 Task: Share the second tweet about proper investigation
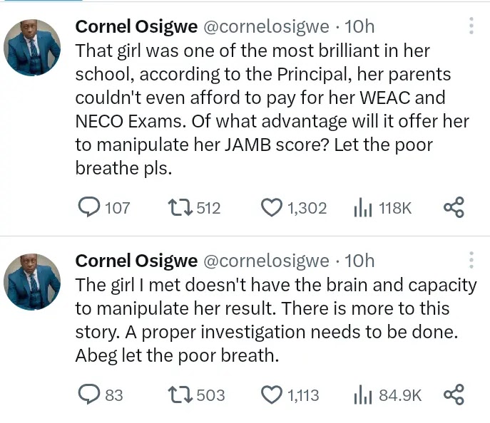click(454, 394)
